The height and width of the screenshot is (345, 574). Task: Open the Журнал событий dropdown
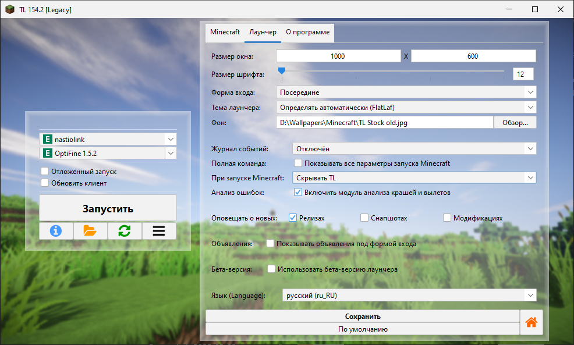pyautogui.click(x=414, y=148)
